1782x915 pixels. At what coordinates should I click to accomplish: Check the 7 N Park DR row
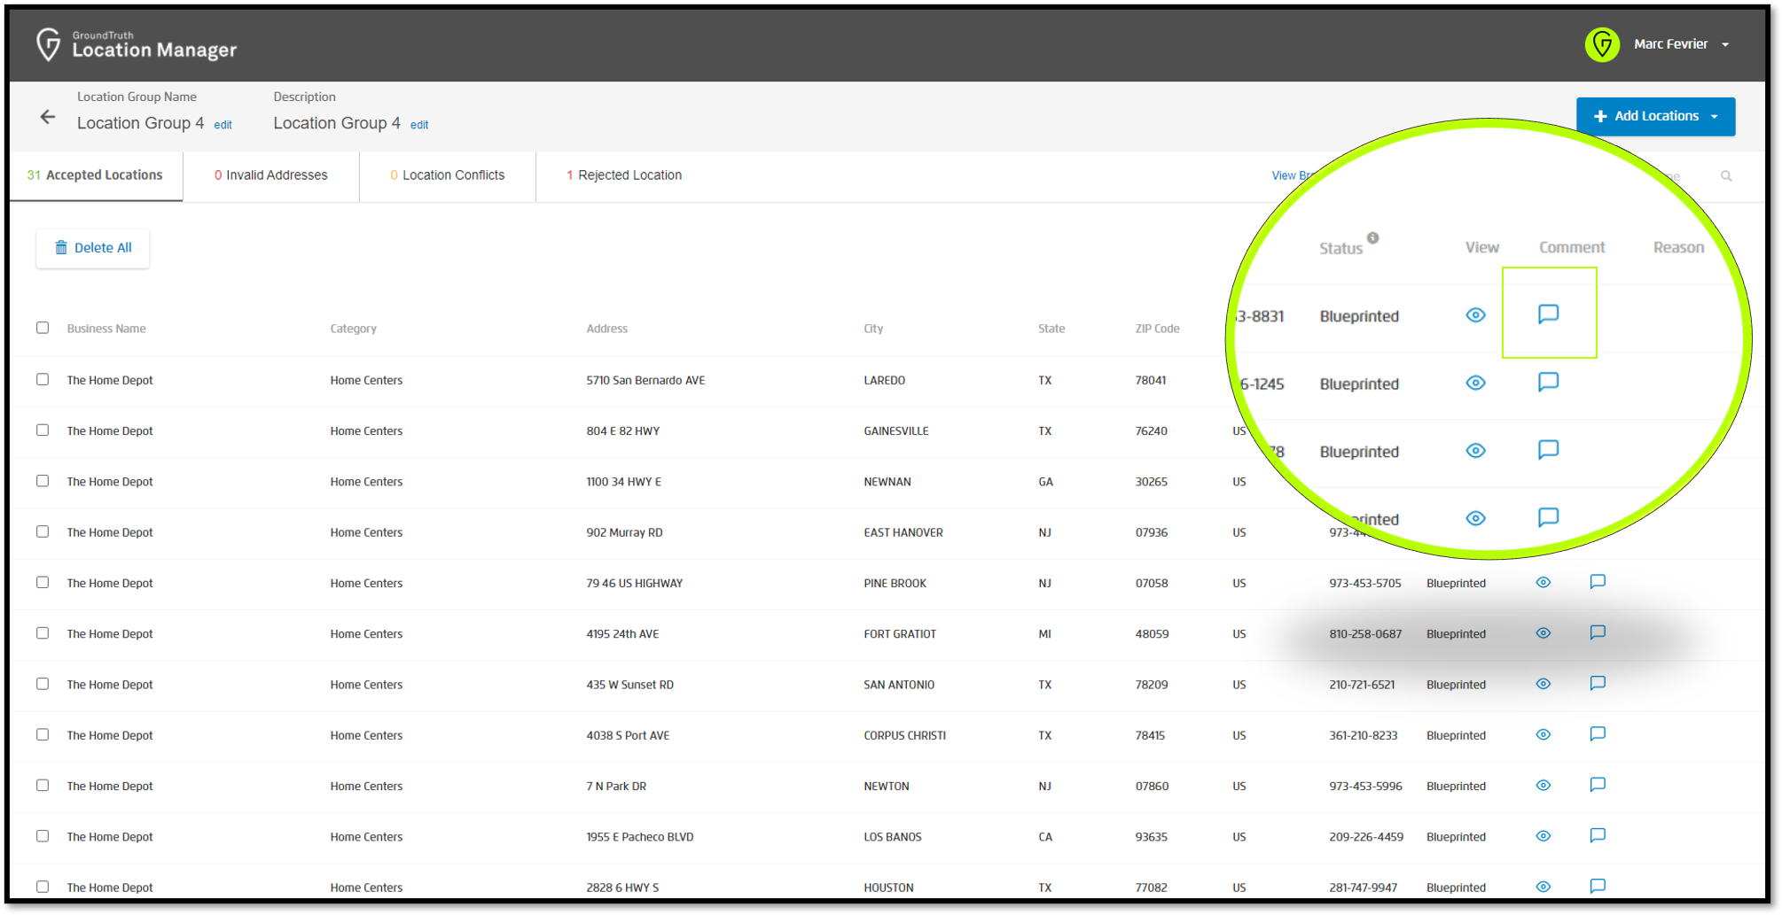click(43, 785)
